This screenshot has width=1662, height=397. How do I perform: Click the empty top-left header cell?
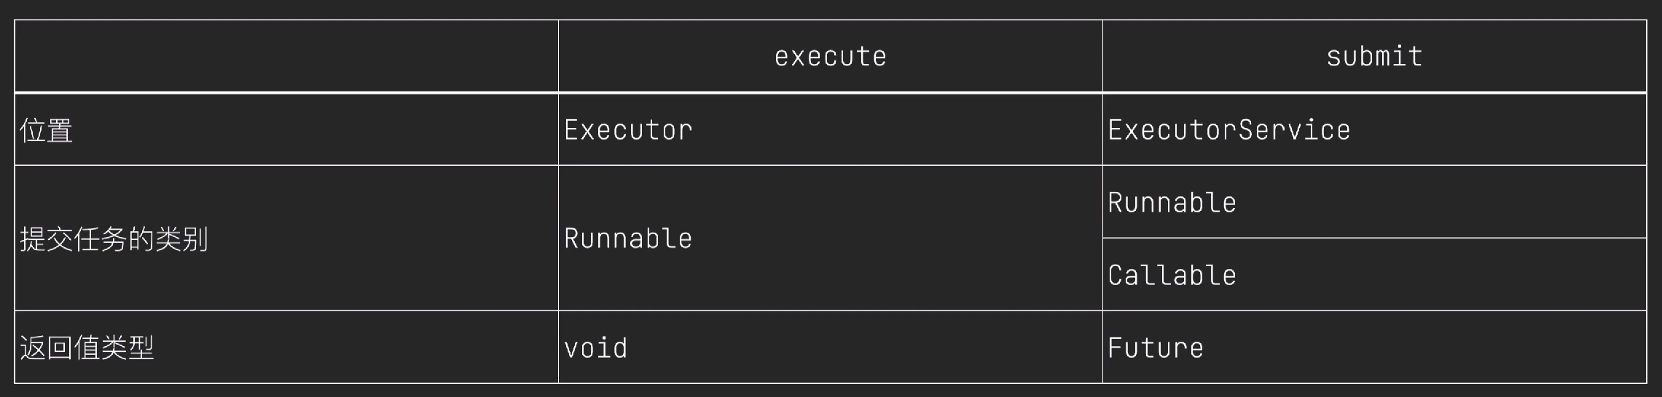(286, 56)
